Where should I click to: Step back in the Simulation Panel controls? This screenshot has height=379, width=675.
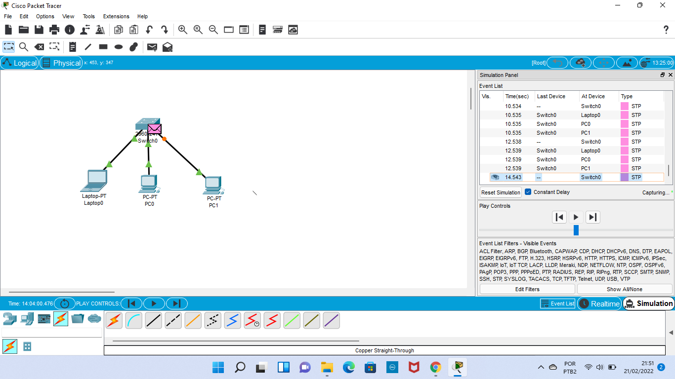click(x=559, y=217)
